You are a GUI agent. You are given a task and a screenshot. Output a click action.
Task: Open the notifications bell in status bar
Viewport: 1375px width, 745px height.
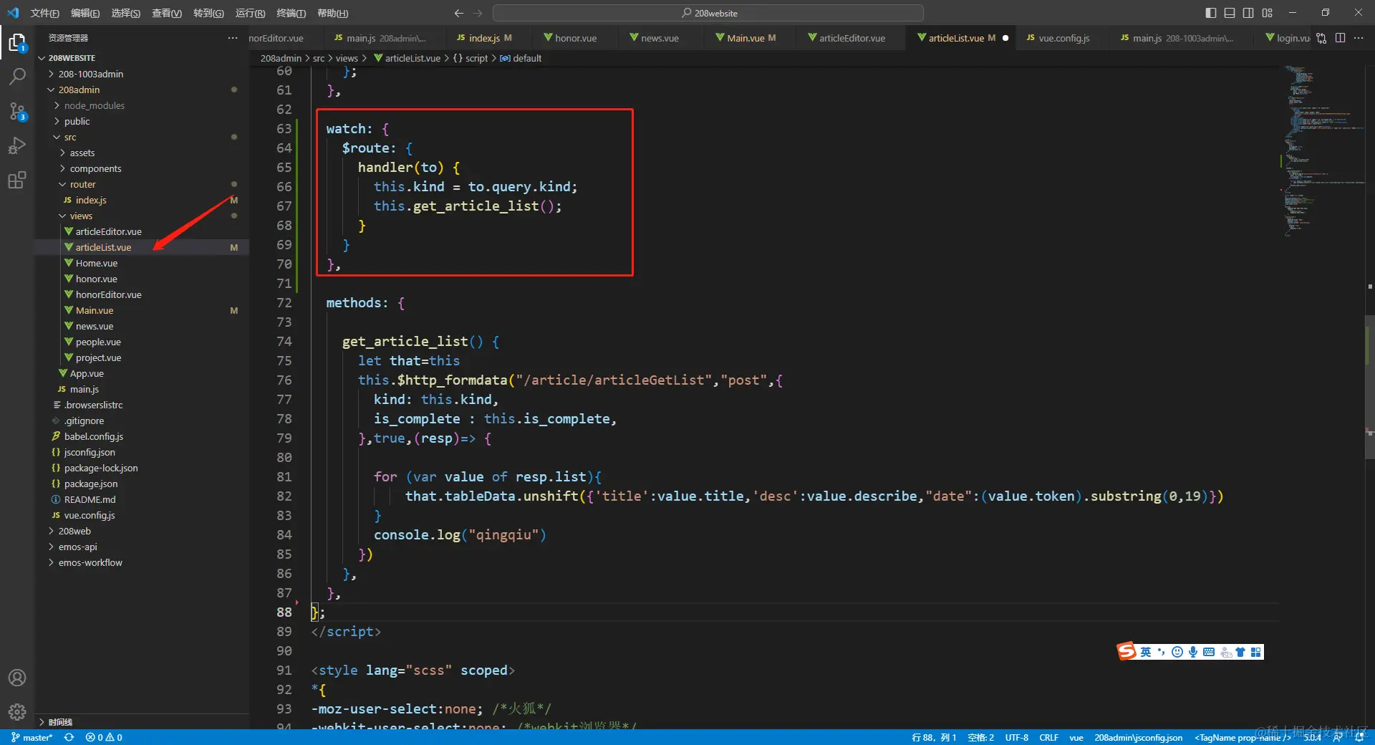click(1359, 737)
